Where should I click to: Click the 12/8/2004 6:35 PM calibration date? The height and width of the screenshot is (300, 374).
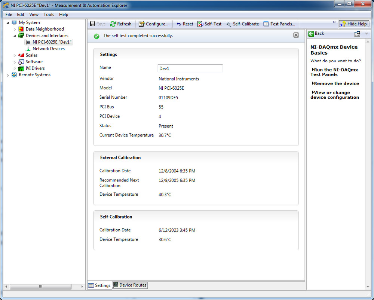click(177, 171)
